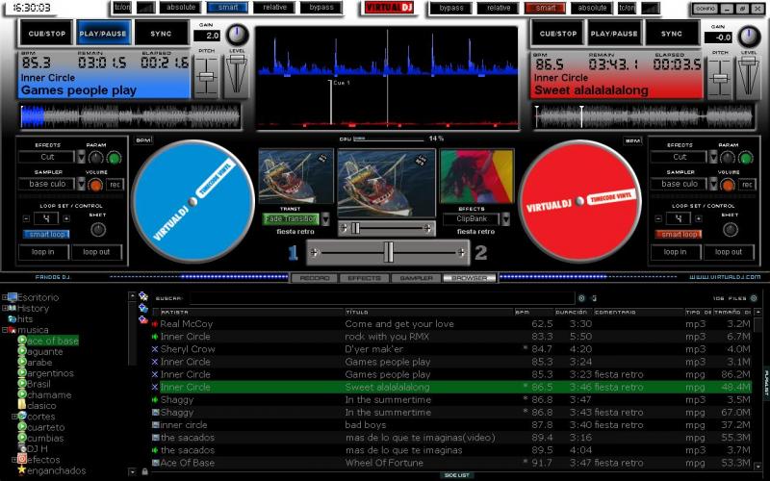Click the round options icon right of search field
This screenshot has width=770, height=481.
tap(581, 298)
